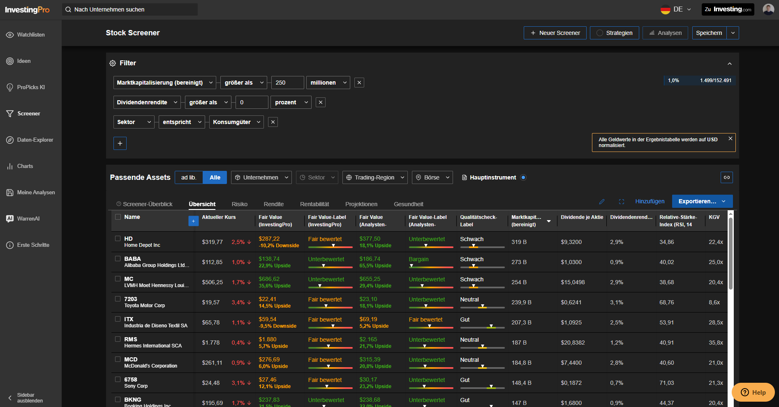Remove the Sektor filter with X

273,122
